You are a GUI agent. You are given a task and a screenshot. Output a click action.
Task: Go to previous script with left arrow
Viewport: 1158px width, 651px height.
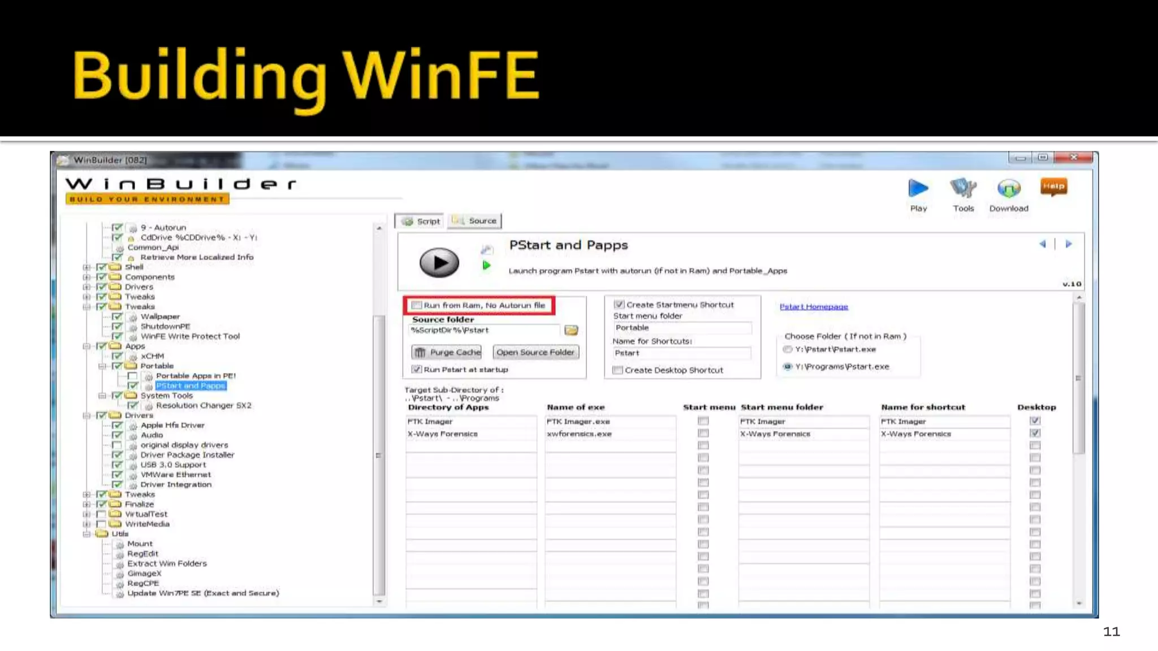(1042, 244)
